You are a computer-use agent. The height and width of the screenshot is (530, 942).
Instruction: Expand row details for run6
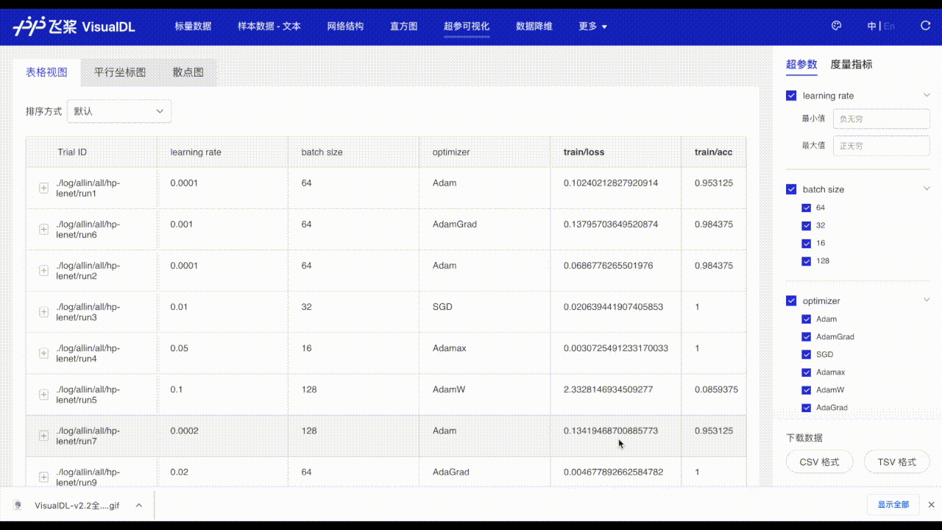pos(43,230)
